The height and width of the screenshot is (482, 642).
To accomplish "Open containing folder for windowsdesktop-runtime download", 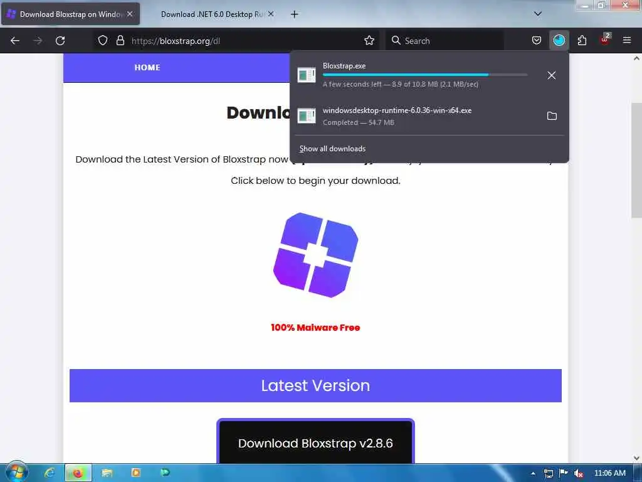I will [x=552, y=116].
